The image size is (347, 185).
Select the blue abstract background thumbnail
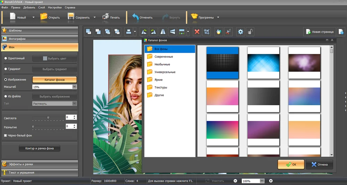(263, 63)
